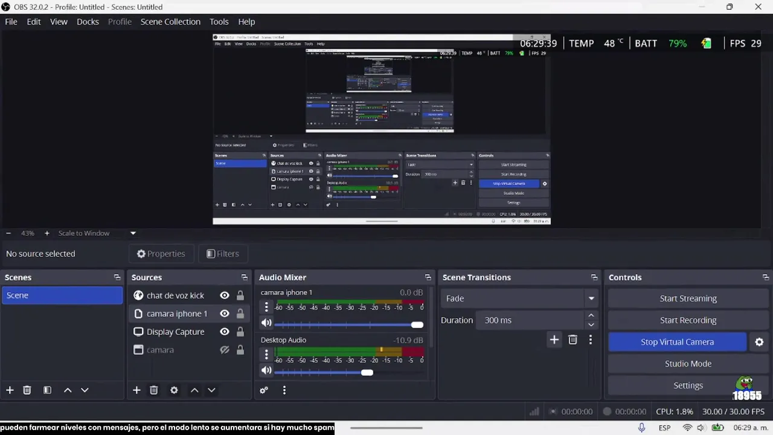
Task: Open transition properties dots menu
Action: [x=591, y=340]
